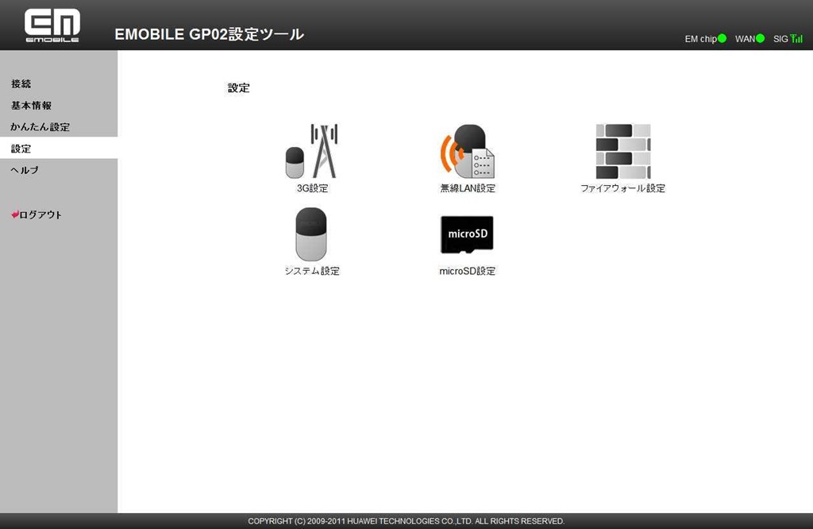The height and width of the screenshot is (529, 813).
Task: Click the 3G設定 text label
Action: tap(312, 188)
